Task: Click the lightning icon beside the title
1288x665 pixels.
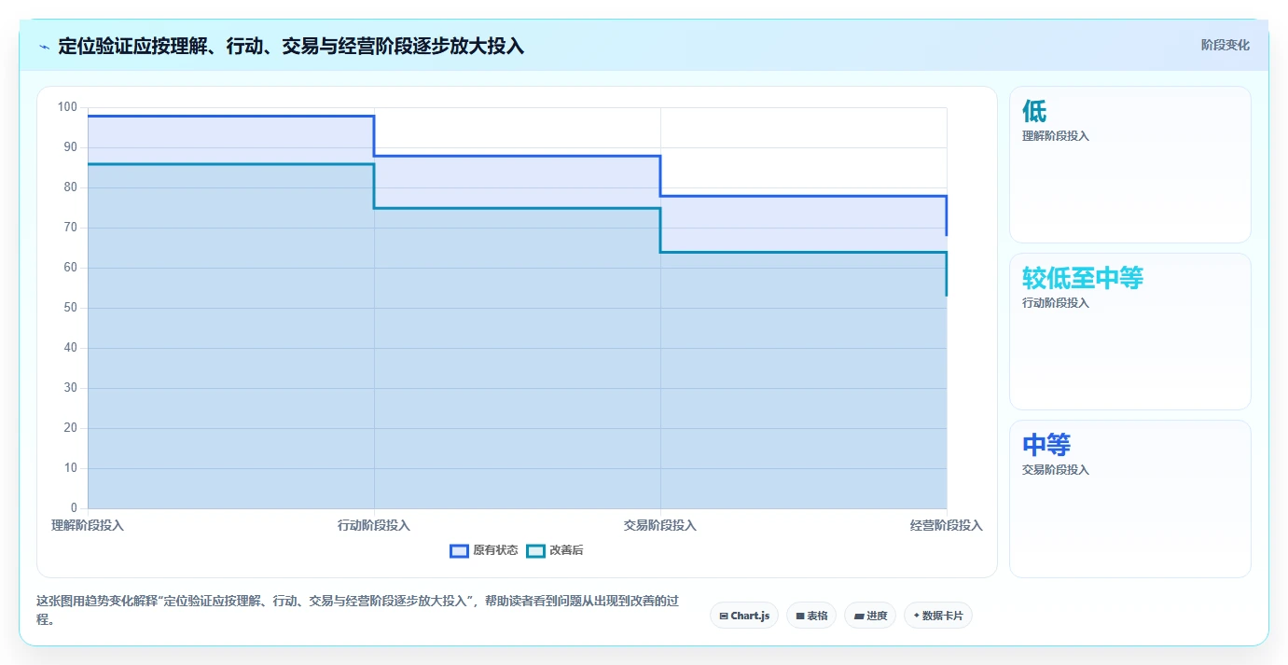Action: coord(45,47)
